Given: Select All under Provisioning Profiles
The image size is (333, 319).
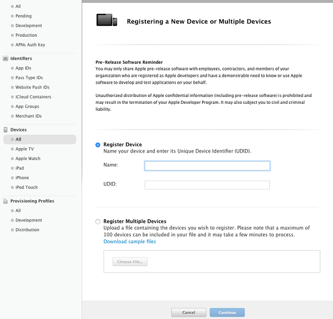Looking at the screenshot, I should [18, 211].
